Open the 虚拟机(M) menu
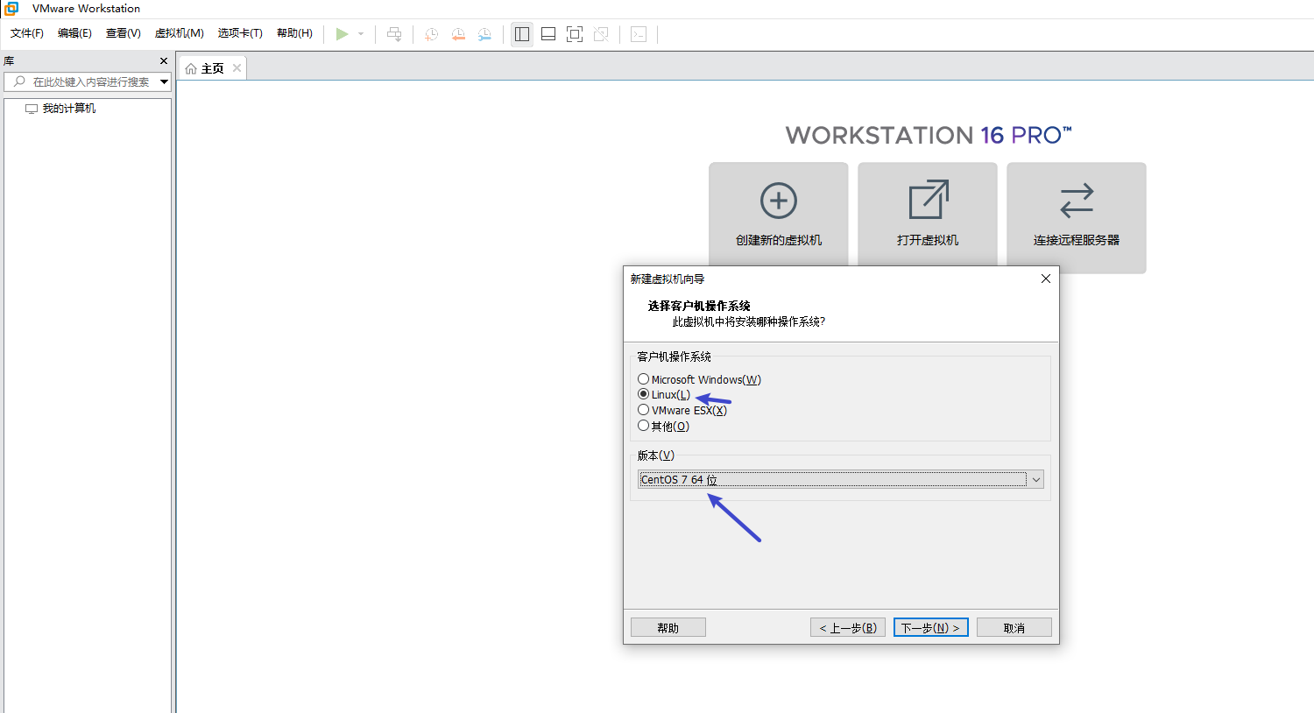 (x=179, y=33)
